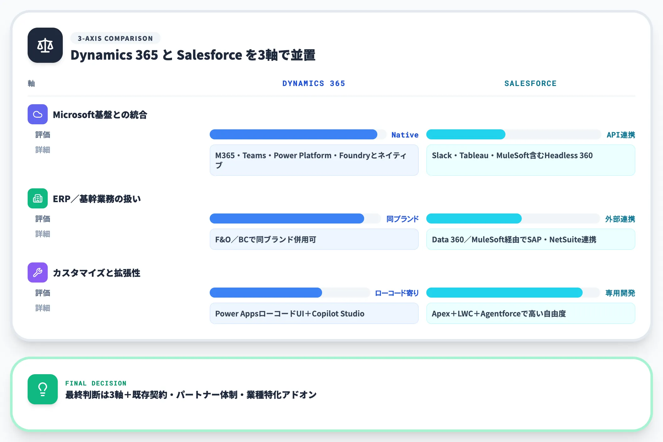Click the cloud icon for Microsoft基盤との統合
Viewport: 663px width, 442px height.
click(38, 114)
